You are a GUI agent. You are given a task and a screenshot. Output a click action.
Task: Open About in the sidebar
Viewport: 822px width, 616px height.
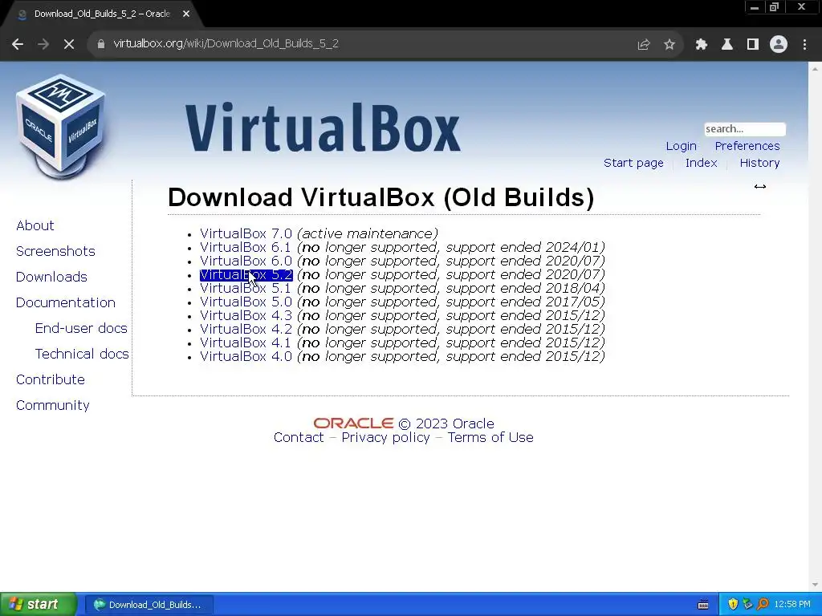35,225
